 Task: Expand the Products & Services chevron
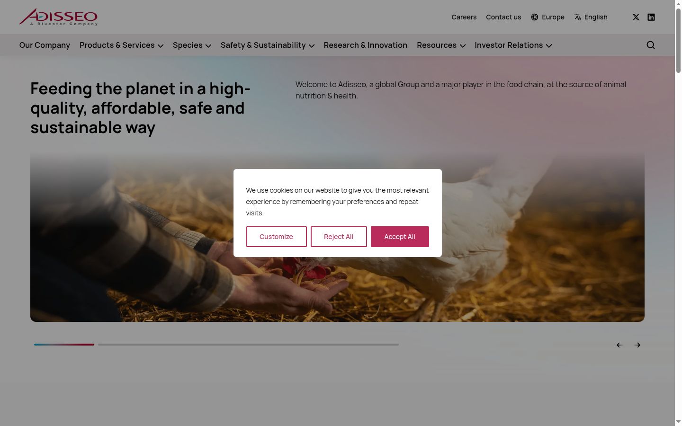(161, 45)
